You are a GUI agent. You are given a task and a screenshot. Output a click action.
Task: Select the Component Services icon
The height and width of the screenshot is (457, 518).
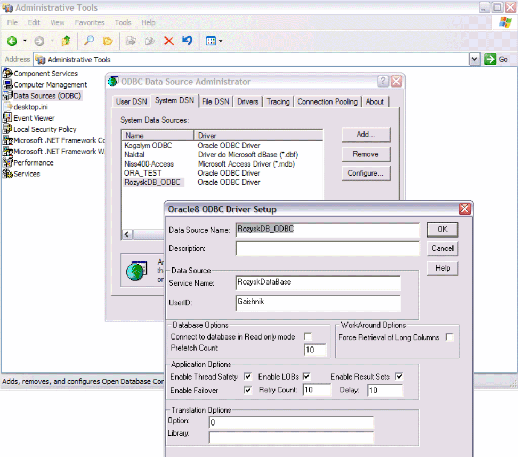7,73
